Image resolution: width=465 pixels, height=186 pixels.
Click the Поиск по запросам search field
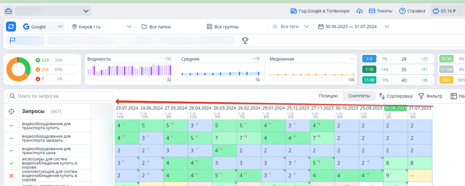click(x=60, y=96)
